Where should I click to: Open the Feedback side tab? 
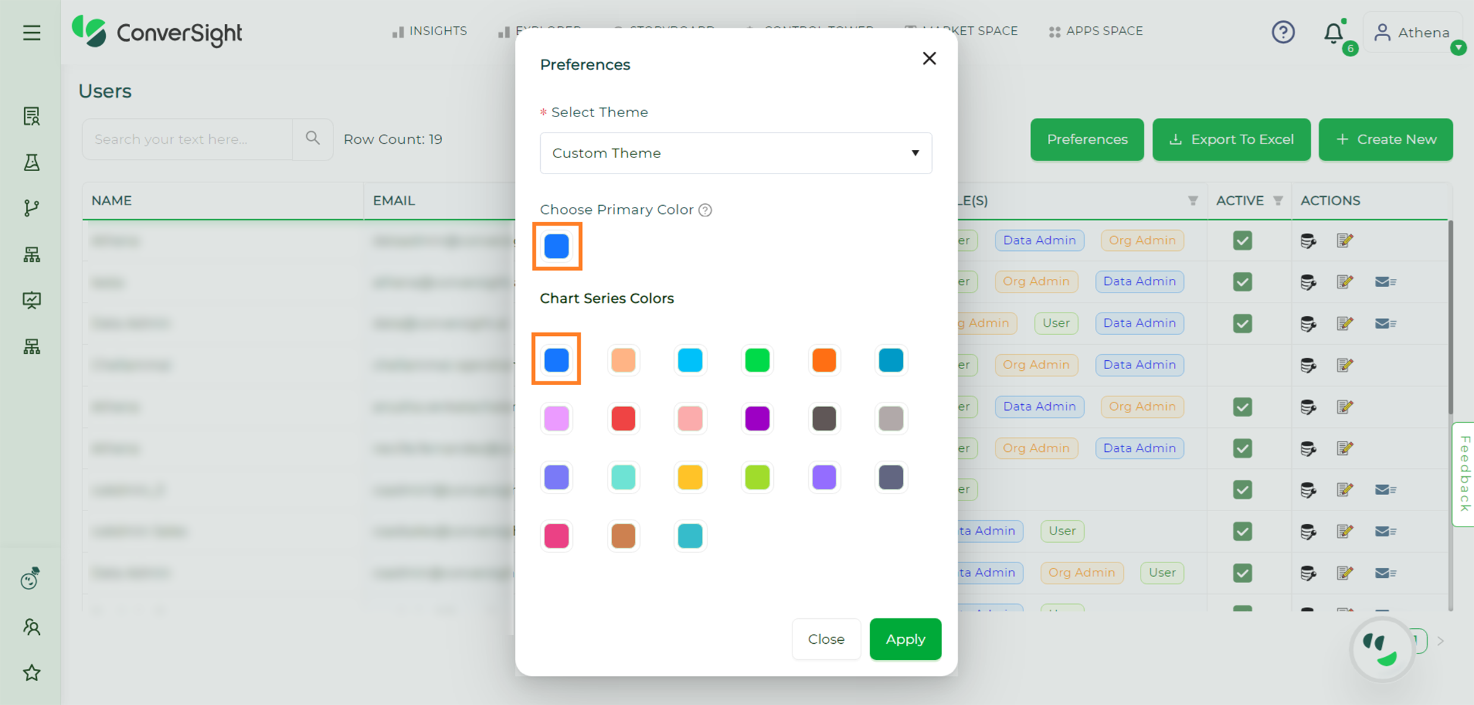point(1464,474)
